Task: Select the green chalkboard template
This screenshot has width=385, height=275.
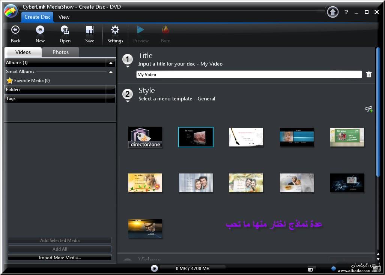Action: (347, 137)
